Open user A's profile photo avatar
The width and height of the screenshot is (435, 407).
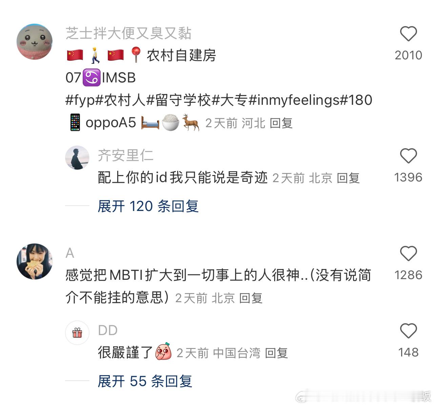(x=35, y=261)
